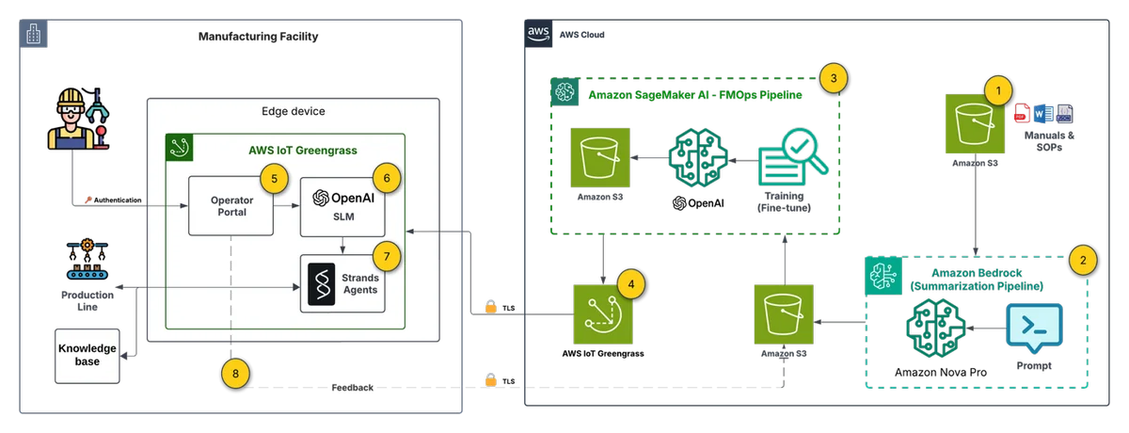Click the Amazon Nova Pro brain icon
1129x433 pixels.
point(936,330)
